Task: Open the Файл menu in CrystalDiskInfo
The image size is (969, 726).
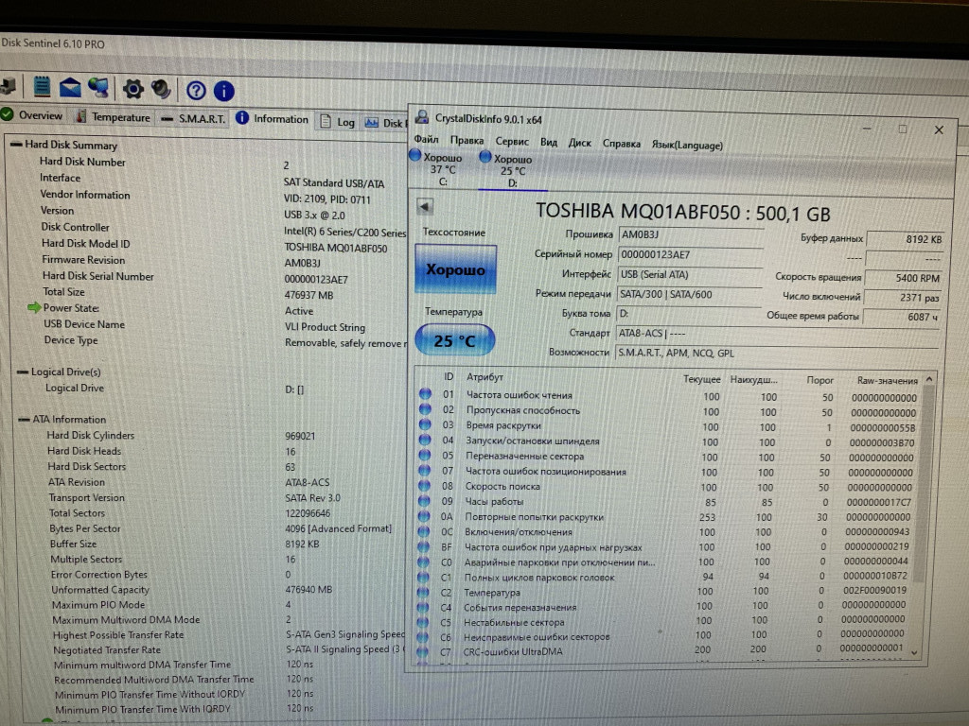Action: pyautogui.click(x=427, y=139)
